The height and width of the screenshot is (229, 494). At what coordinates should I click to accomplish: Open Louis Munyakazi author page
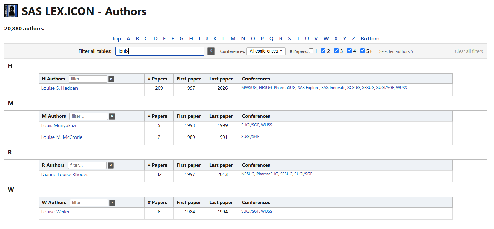[x=59, y=125]
